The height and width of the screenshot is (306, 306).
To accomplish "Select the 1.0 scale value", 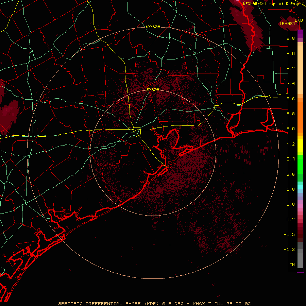I will (291, 204).
